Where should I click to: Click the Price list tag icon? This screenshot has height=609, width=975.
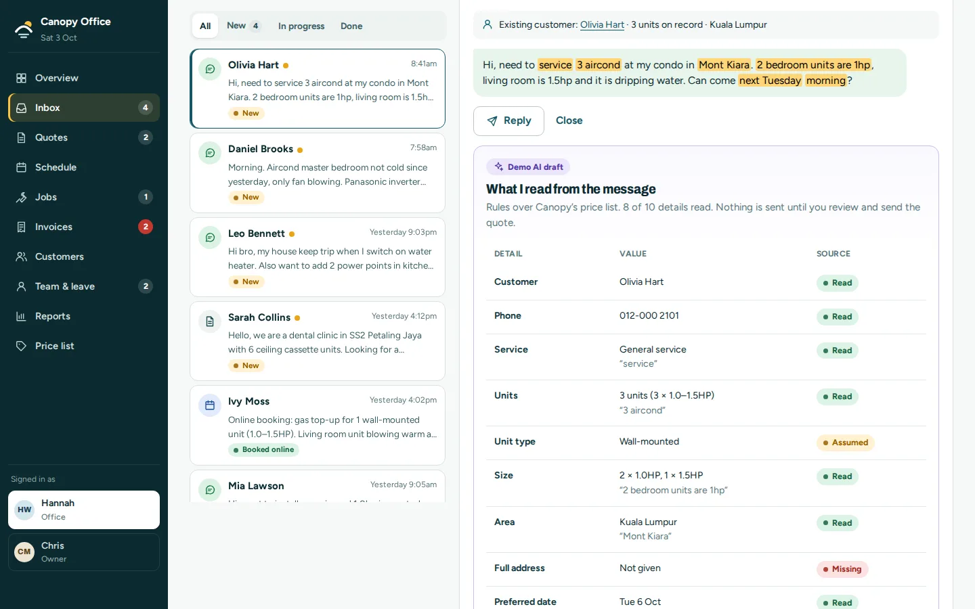[22, 346]
